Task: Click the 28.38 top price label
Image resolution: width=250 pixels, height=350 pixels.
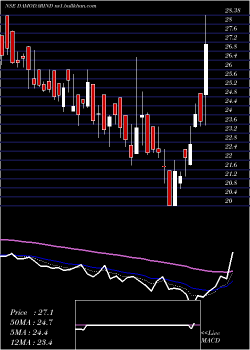Action: point(232,10)
